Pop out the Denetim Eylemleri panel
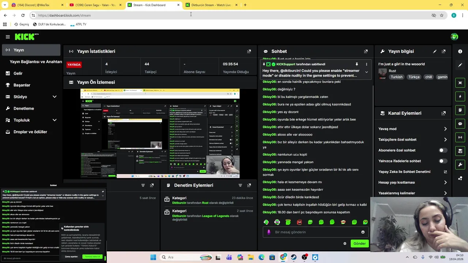This screenshot has height=263, width=468. 249,186
